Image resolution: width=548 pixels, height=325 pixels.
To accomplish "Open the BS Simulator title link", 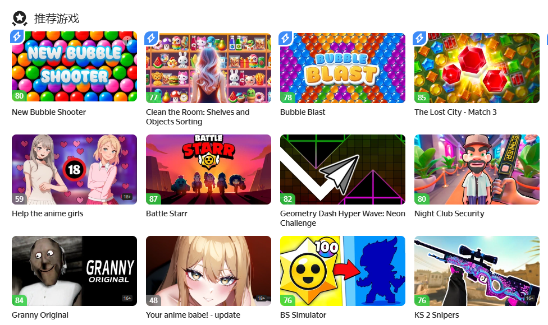I will point(303,315).
